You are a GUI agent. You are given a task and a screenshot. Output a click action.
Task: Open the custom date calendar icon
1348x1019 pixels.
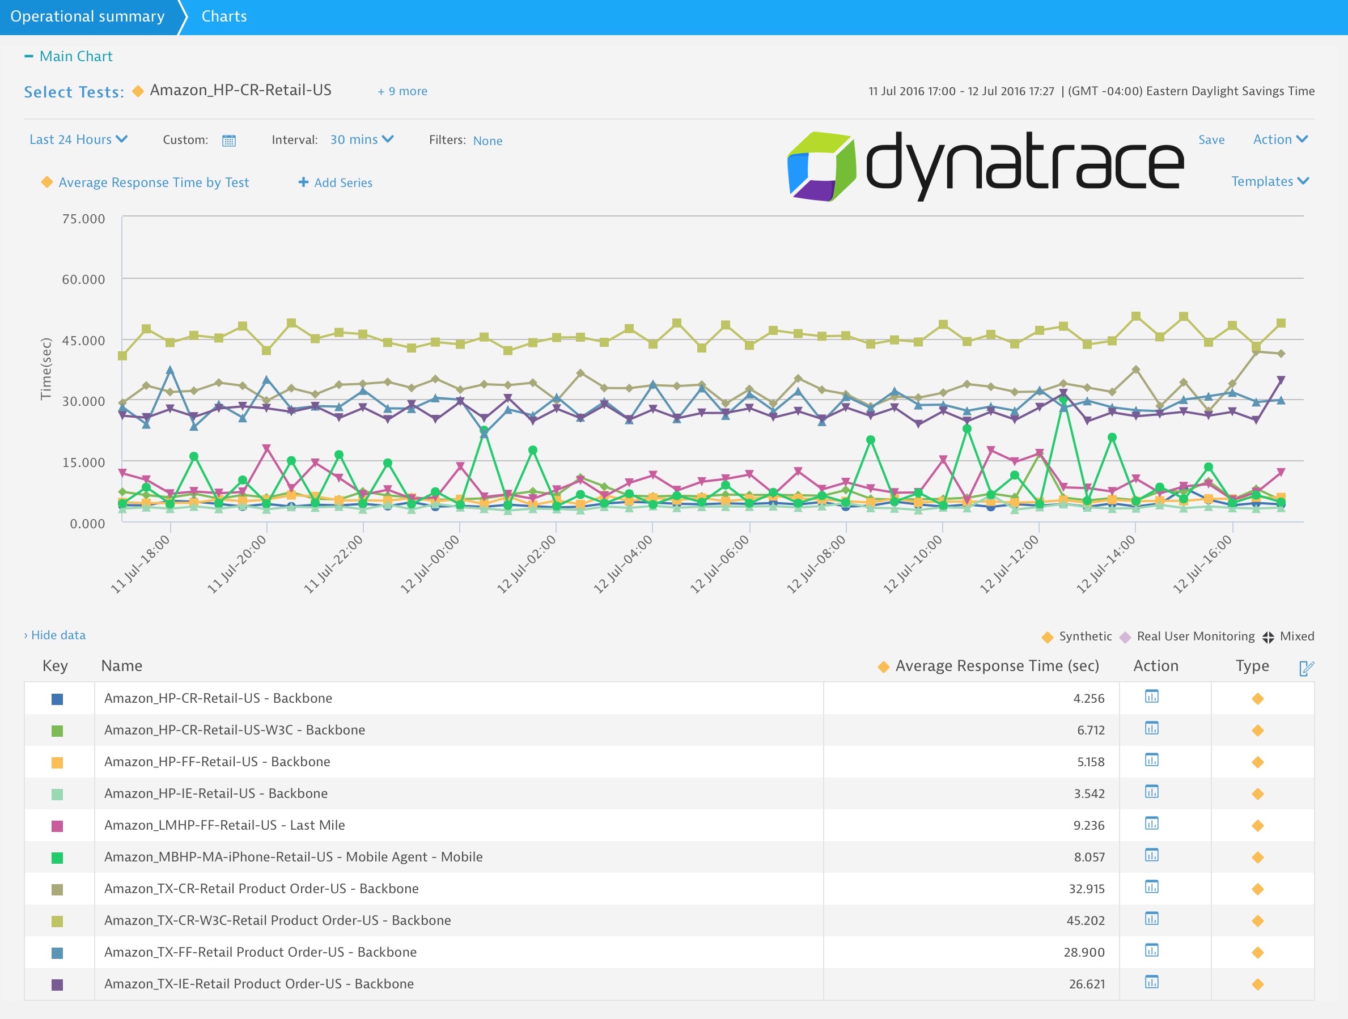tap(228, 140)
